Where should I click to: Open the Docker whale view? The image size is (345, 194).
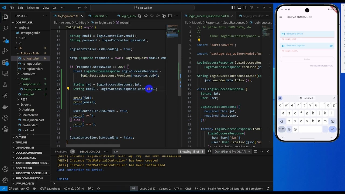[x=5, y=107]
